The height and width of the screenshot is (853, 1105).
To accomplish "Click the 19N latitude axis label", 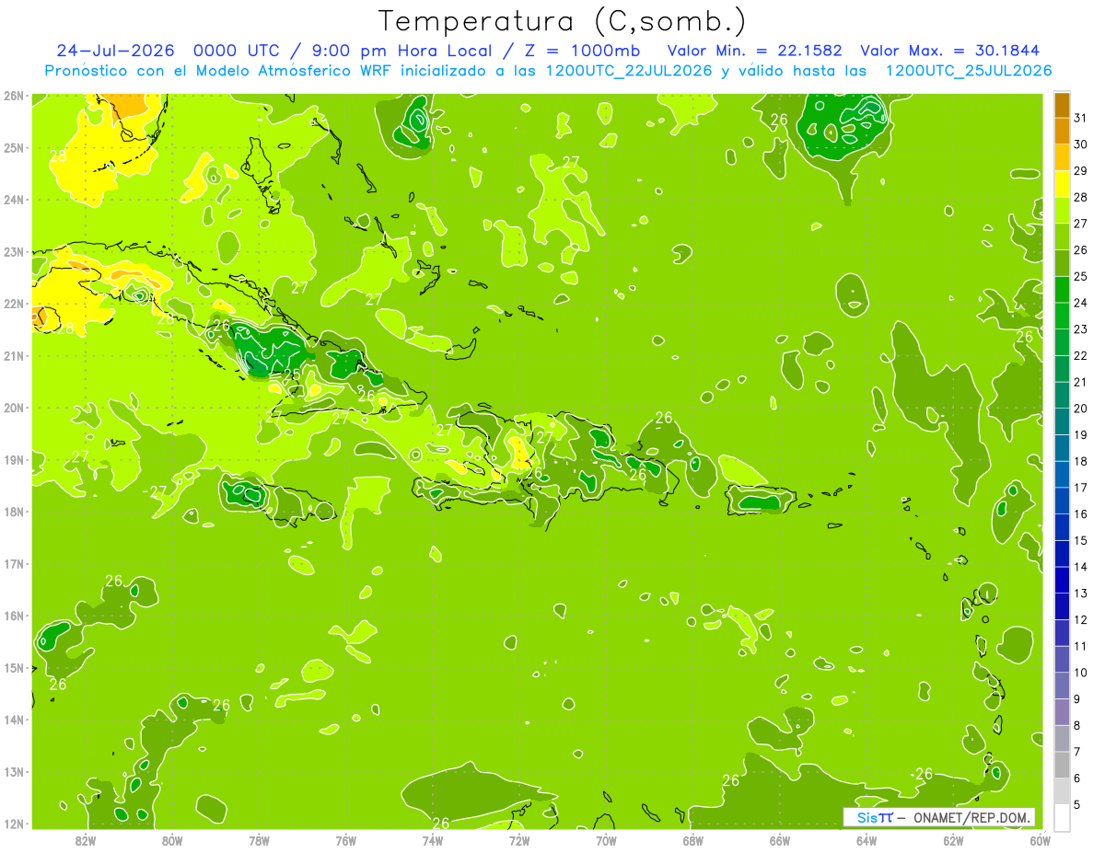I will pyautogui.click(x=13, y=459).
